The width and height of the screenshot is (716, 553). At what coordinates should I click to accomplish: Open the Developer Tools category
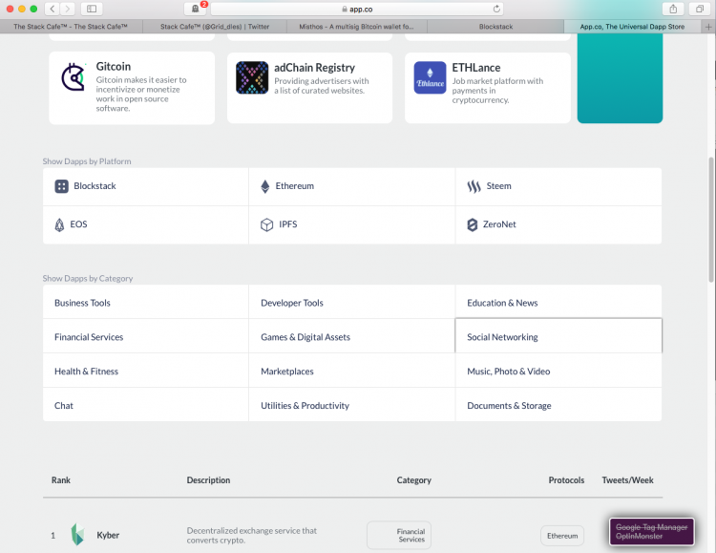[352, 302]
